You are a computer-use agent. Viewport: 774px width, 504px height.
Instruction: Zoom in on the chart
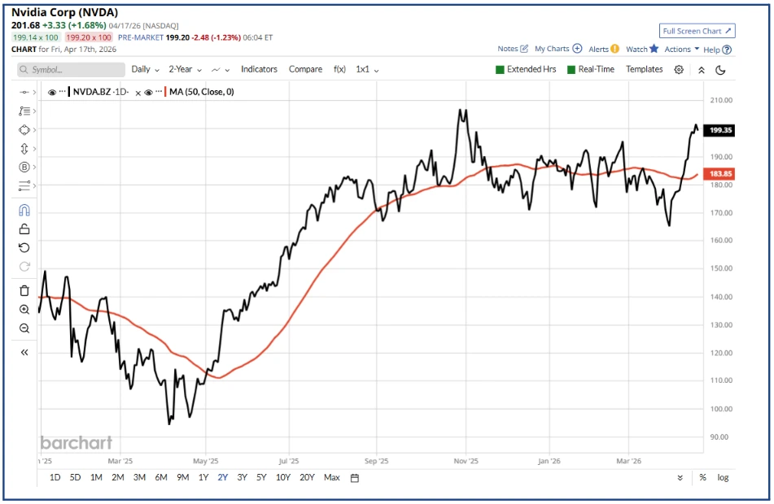click(24, 310)
